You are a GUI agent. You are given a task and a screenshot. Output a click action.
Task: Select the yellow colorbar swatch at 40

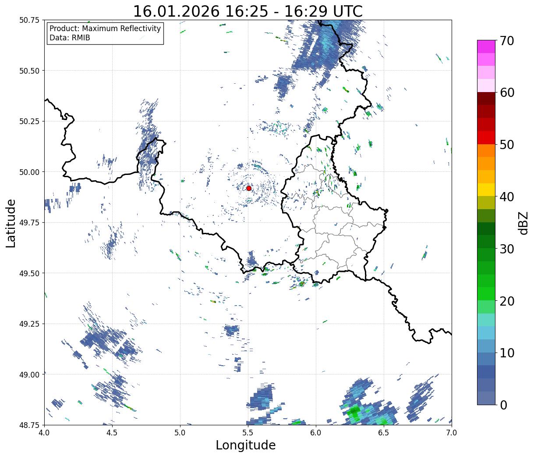[x=486, y=190]
